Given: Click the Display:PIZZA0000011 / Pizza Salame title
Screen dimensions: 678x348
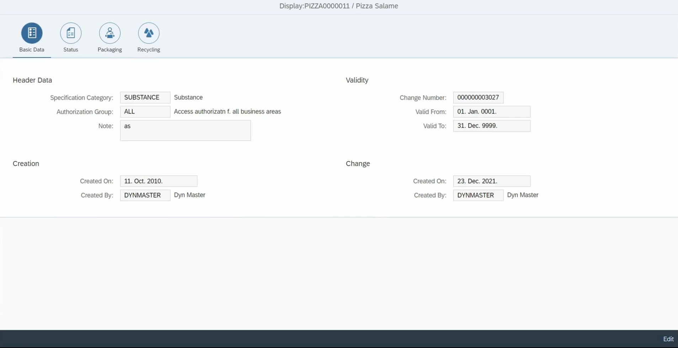Looking at the screenshot, I should point(338,6).
